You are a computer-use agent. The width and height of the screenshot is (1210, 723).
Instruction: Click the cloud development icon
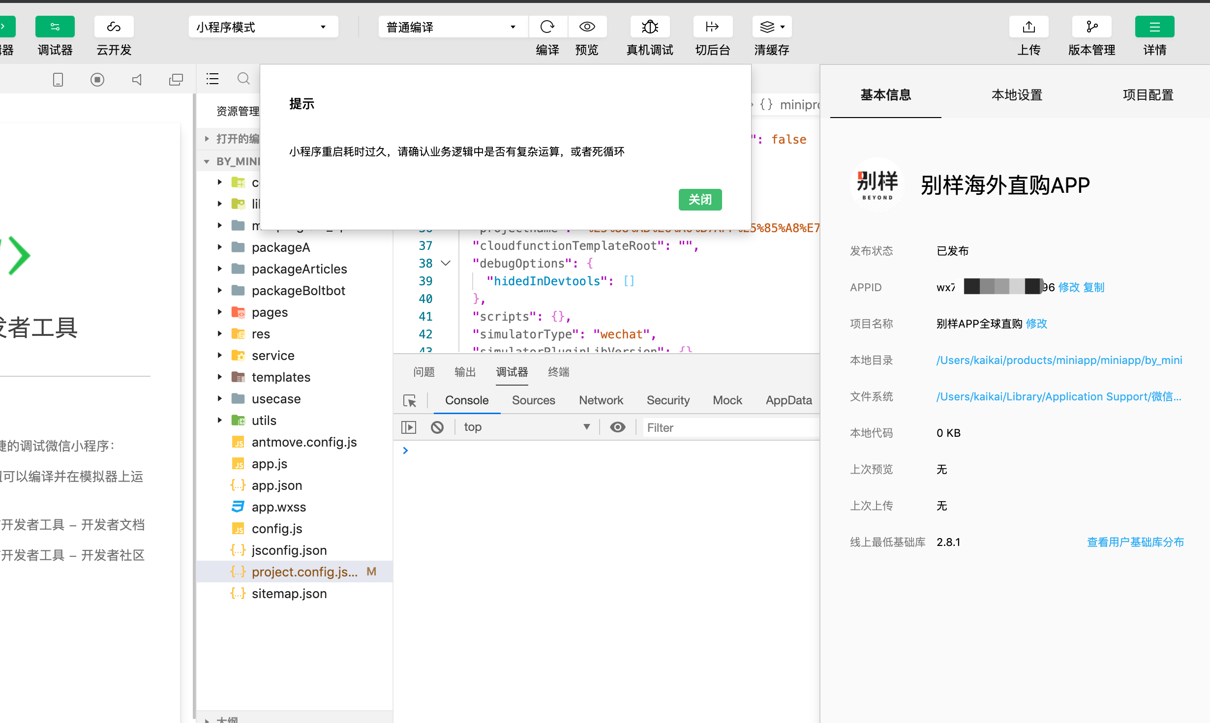coord(114,27)
